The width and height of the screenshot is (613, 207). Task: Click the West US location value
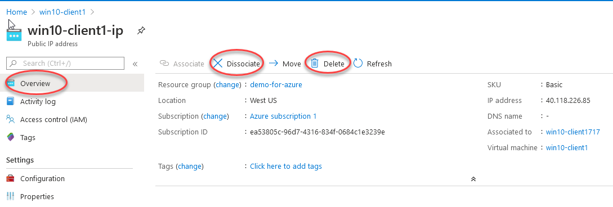coord(263,100)
